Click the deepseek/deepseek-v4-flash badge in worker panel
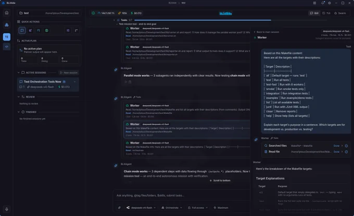This screenshot has height=216, width=354. tap(336, 31)
